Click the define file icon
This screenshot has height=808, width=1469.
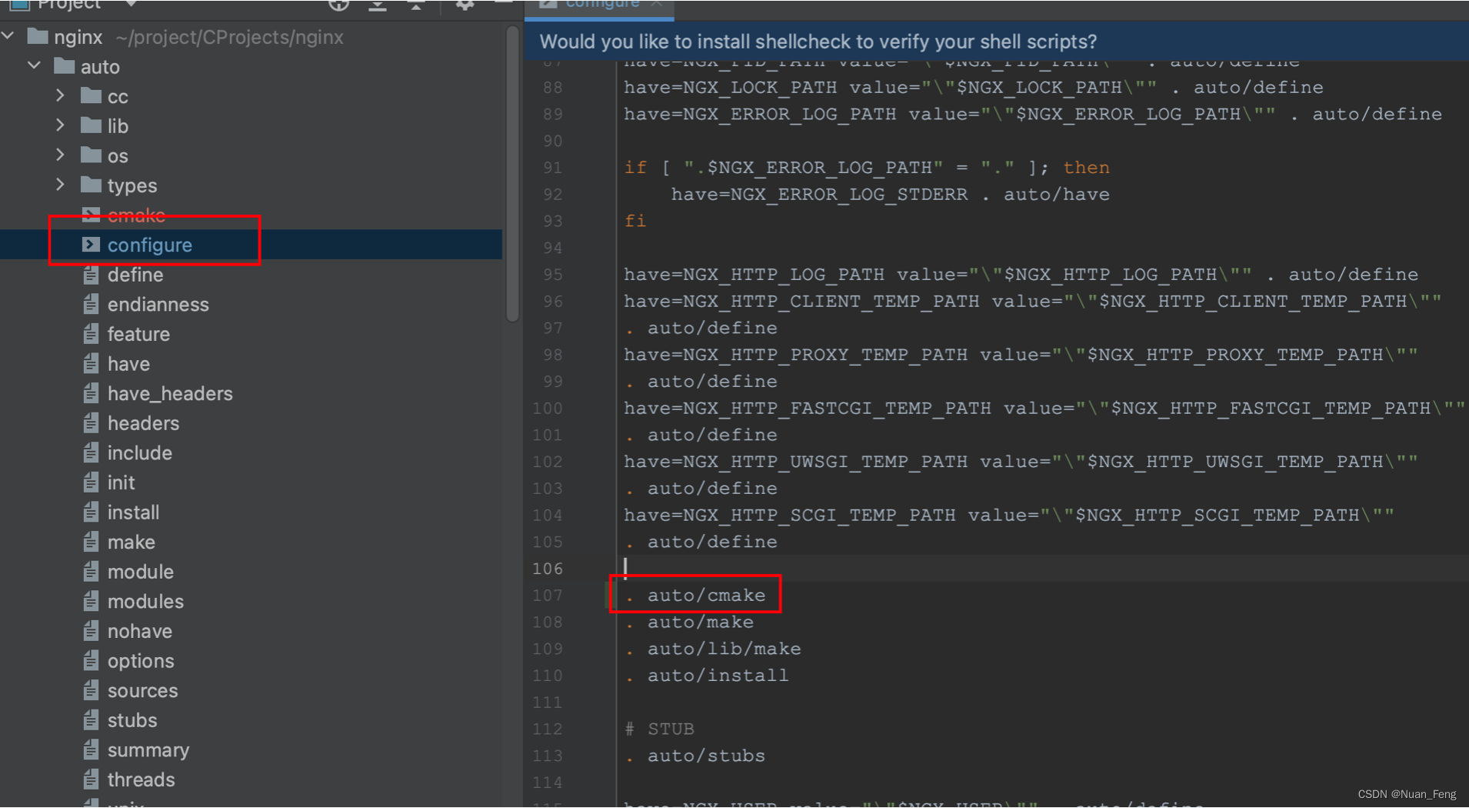[91, 274]
